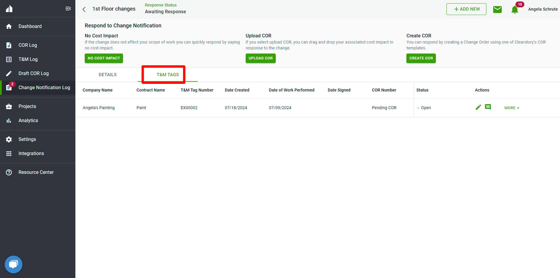Image resolution: width=560 pixels, height=278 pixels.
Task: Open the T&M Log list icon
Action: pos(9,59)
